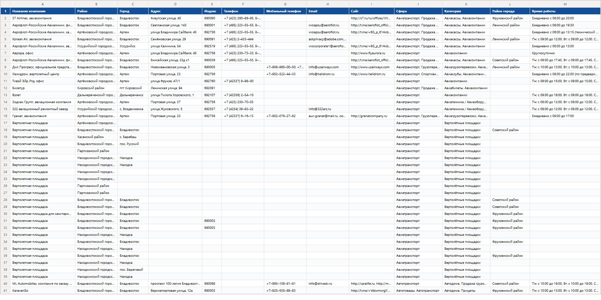Select the postal index cell '690090'
The image size is (601, 300).
tap(212, 18)
